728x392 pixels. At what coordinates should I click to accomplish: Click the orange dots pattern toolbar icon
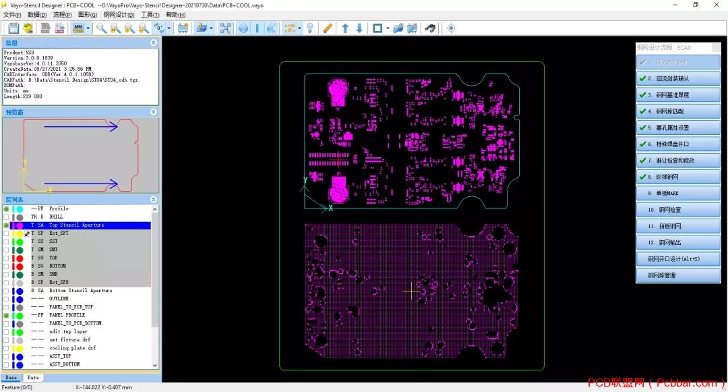tap(290, 28)
